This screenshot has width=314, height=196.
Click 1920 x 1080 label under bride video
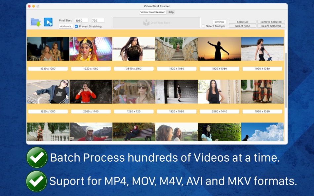click(x=91, y=69)
